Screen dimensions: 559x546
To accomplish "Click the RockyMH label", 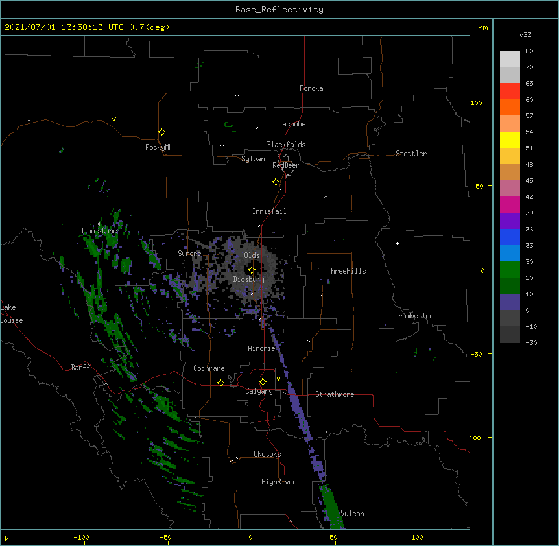I will click(159, 147).
